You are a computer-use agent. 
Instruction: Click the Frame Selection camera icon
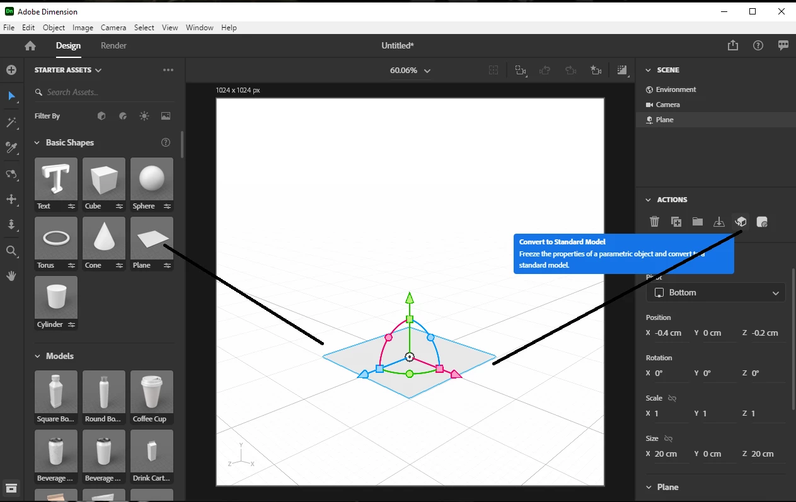click(x=521, y=71)
